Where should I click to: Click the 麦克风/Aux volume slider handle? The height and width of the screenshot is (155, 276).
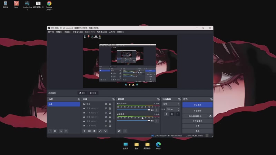pyautogui.click(x=149, y=110)
